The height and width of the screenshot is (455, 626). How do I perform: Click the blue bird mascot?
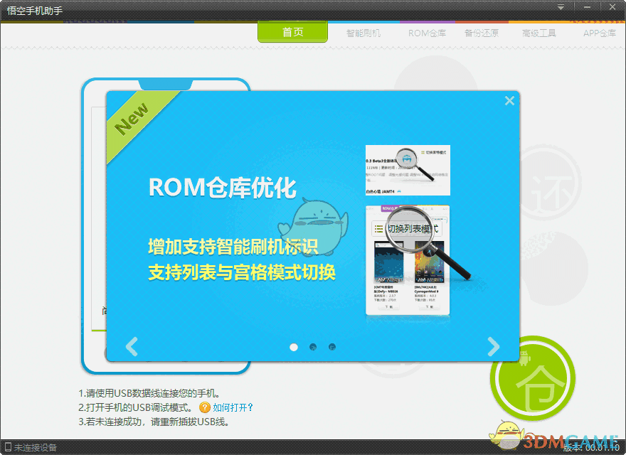point(314,226)
